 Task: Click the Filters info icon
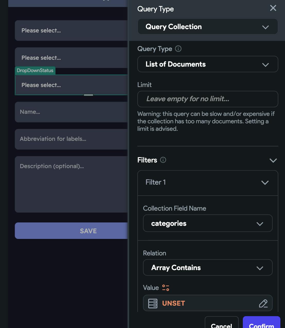(163, 160)
